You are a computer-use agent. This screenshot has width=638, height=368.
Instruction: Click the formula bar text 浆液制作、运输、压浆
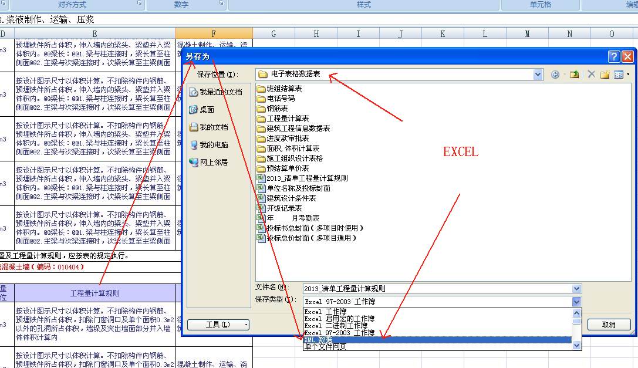click(50, 19)
